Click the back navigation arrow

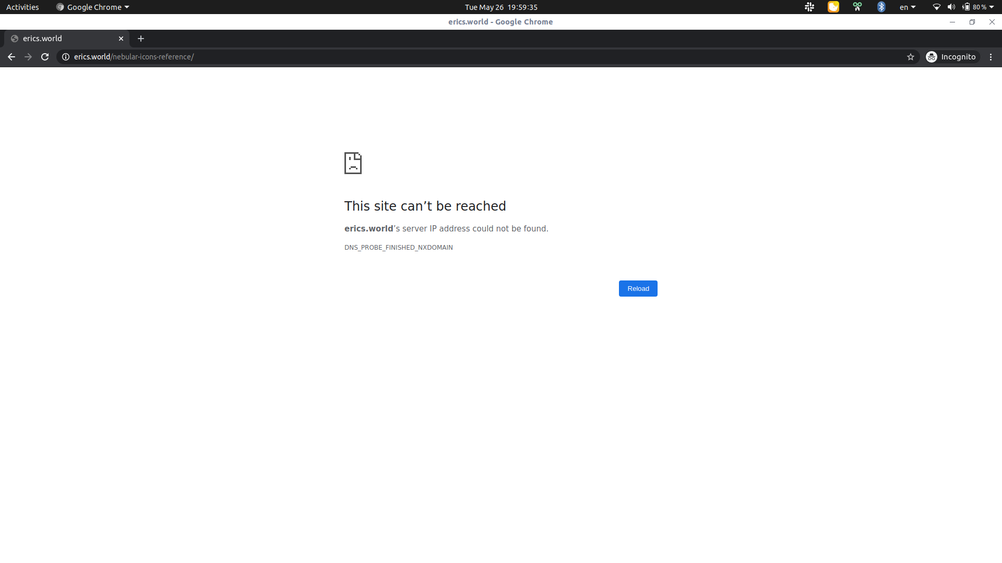tap(11, 57)
